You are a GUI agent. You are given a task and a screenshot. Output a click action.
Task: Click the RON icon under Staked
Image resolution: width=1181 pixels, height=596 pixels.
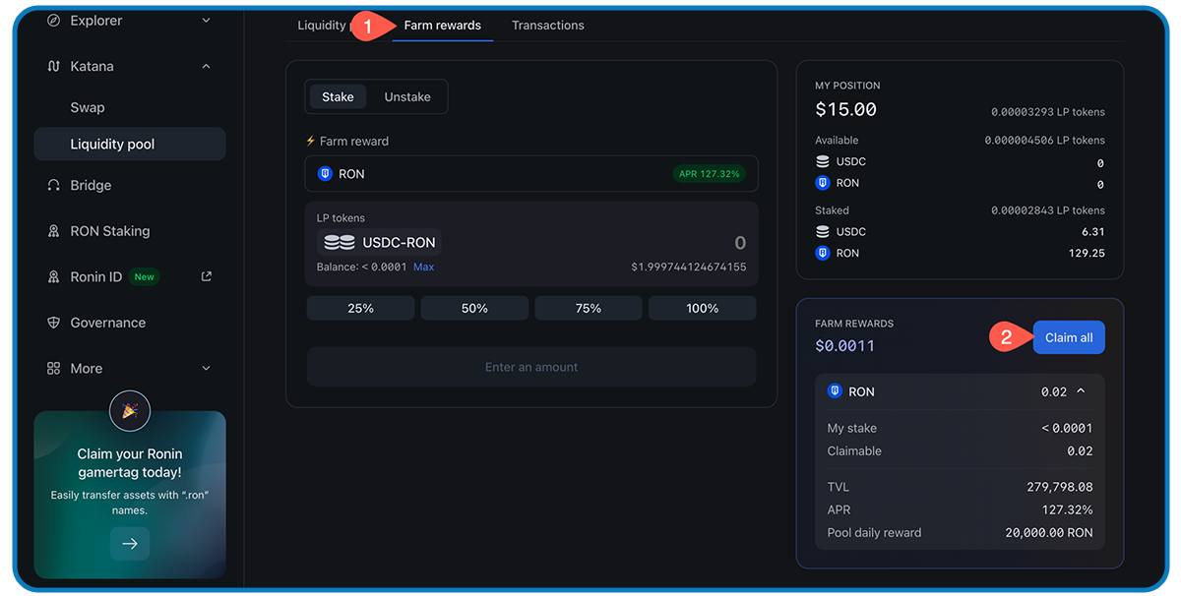pos(823,253)
